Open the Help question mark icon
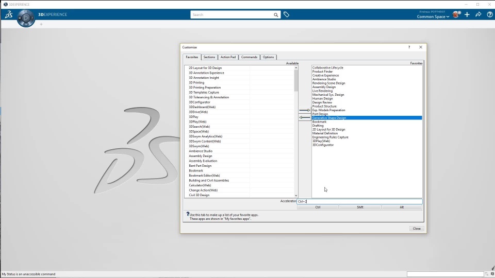Screen dimensions: 495x278 pyautogui.click(x=490, y=14)
